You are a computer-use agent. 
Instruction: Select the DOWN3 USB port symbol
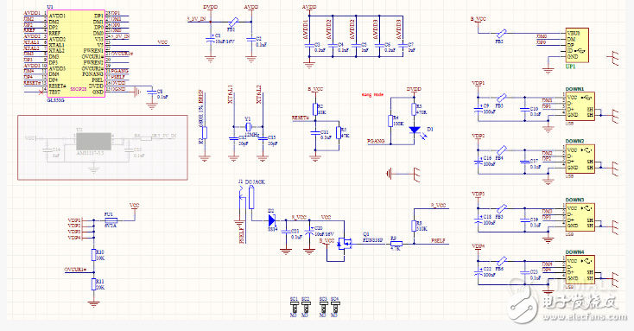click(x=580, y=217)
